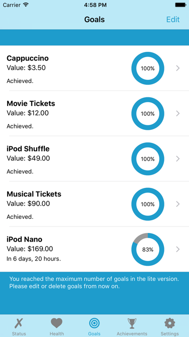This screenshot has height=337, width=189.
Task: Tap the iPod Shuffle Value $49.00 text
Action: (x=28, y=158)
